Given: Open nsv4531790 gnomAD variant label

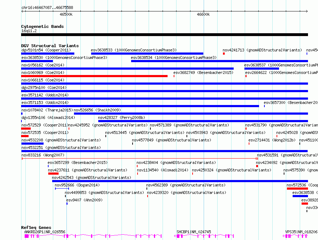Looking at the screenshot, I should 282,125.
